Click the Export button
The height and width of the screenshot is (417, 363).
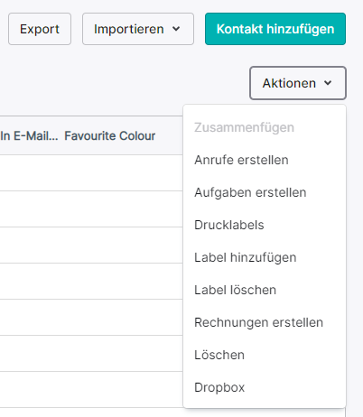coord(40,29)
